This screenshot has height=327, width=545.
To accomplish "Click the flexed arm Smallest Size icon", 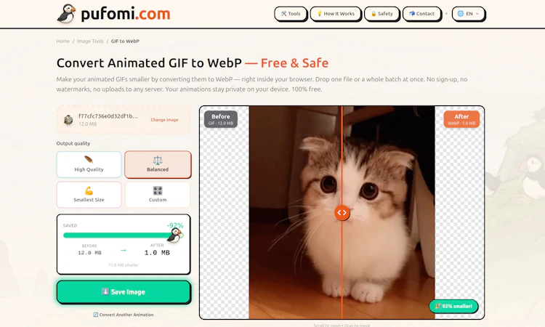I will pyautogui.click(x=89, y=190).
